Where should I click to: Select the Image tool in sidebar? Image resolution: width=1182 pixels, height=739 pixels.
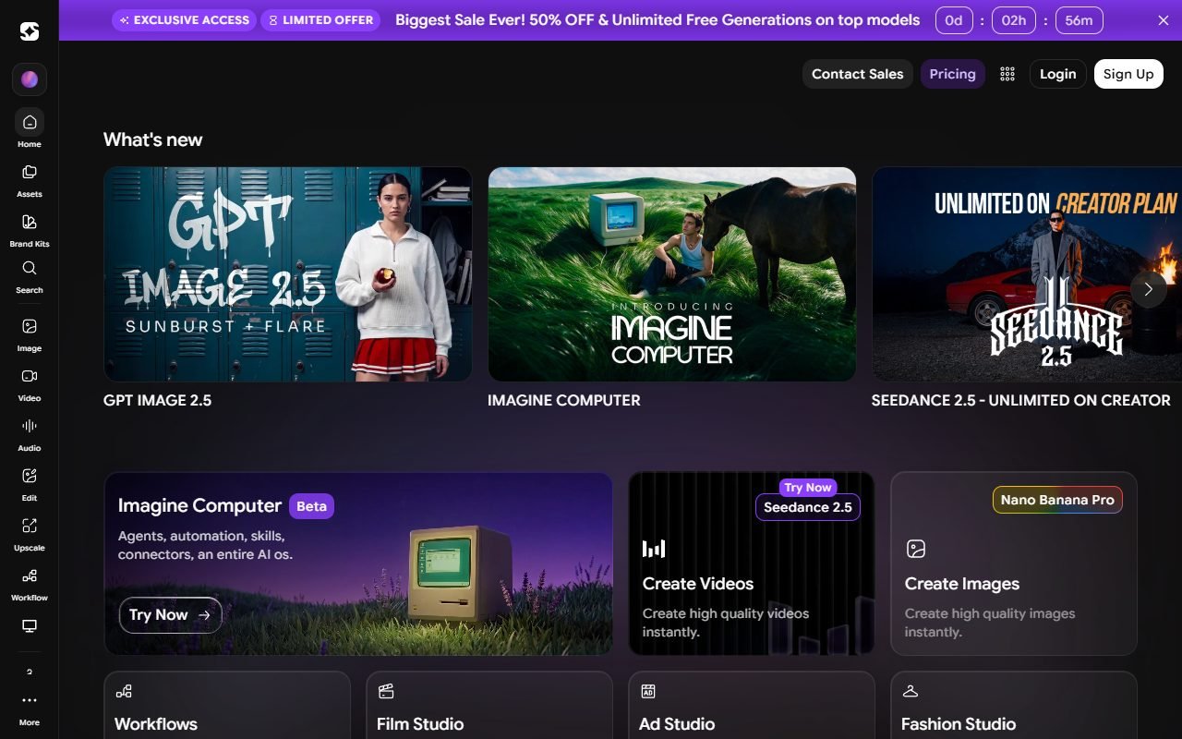(30, 334)
